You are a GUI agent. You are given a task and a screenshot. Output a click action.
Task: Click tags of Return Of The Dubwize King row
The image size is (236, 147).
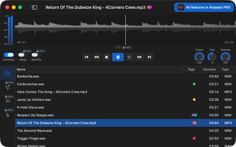pos(194,123)
